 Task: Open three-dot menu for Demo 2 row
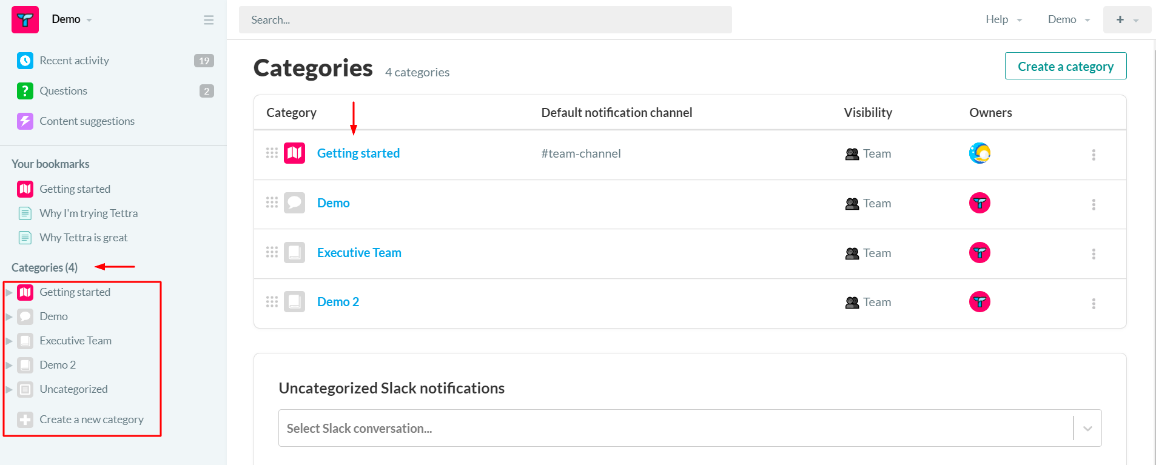pyautogui.click(x=1094, y=303)
